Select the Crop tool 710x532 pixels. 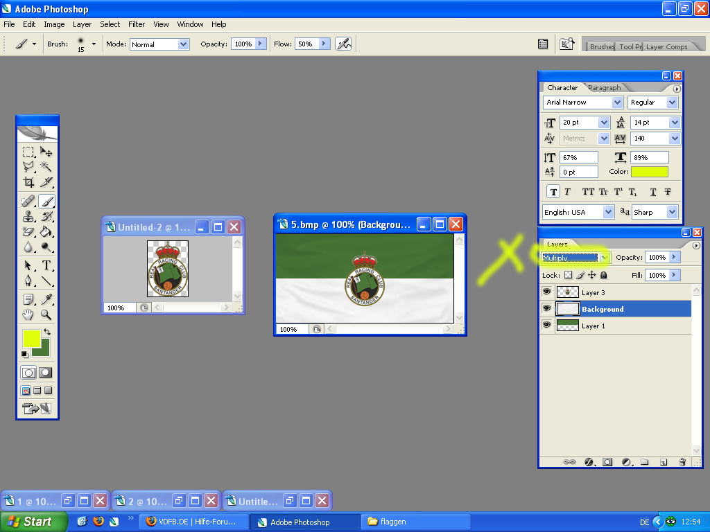click(28, 182)
